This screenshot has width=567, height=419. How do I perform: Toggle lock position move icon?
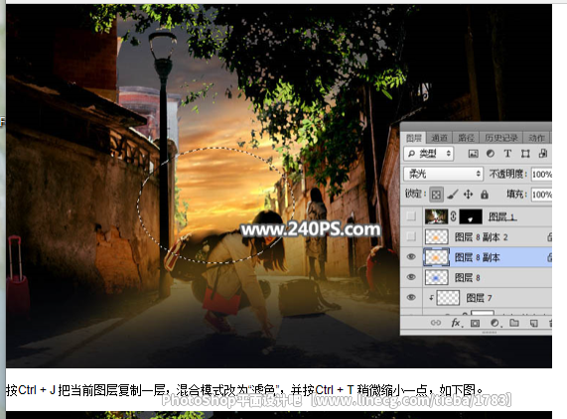(x=469, y=195)
